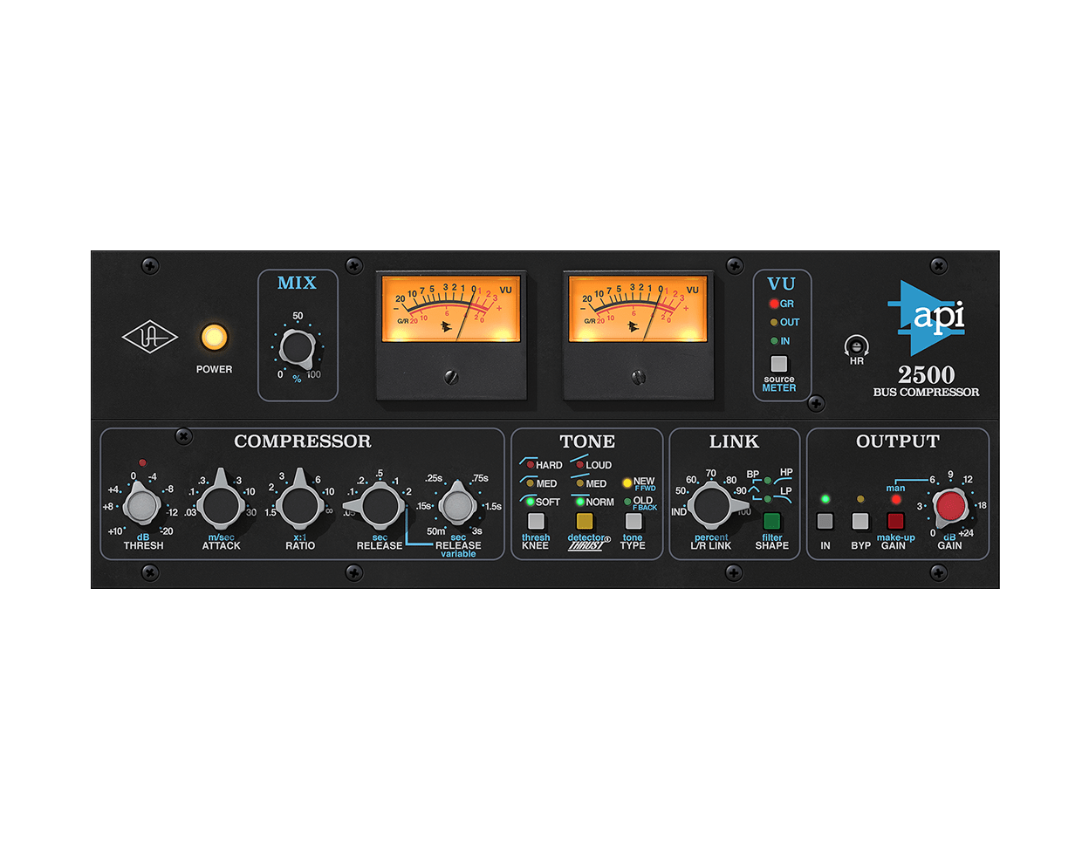Click the VU section title

coord(781,284)
